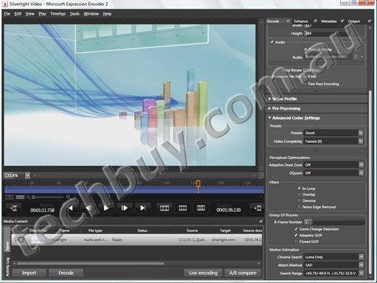377x283 pixels.
Task: Open the File menu
Action: coord(7,14)
